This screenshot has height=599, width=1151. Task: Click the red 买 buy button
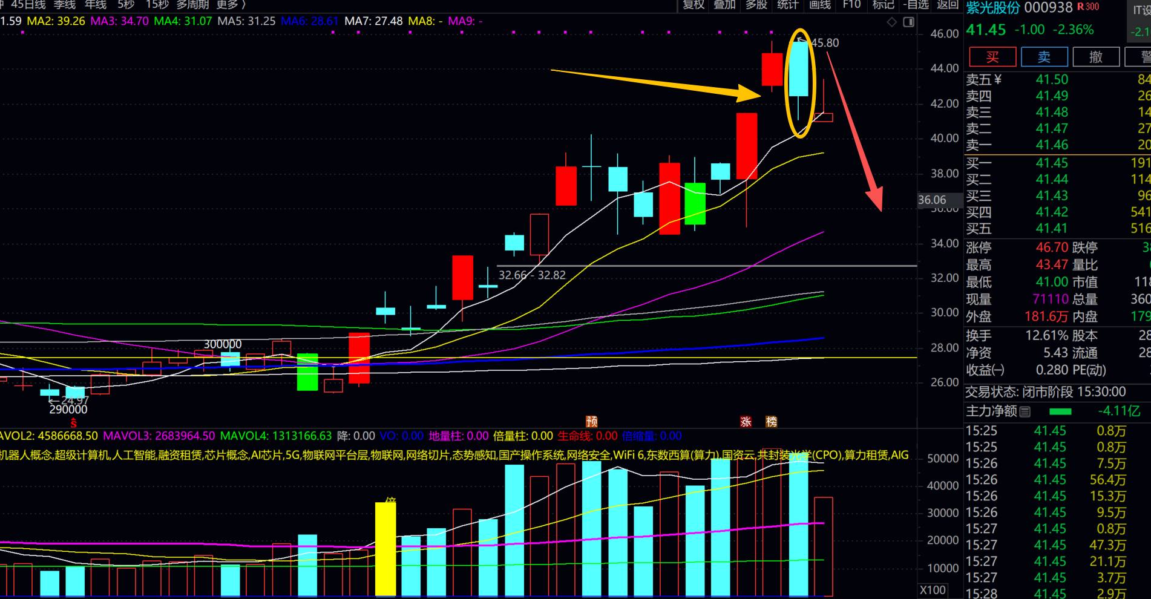(992, 57)
